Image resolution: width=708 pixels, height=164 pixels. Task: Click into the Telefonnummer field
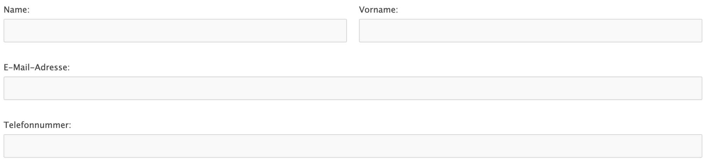(x=353, y=146)
